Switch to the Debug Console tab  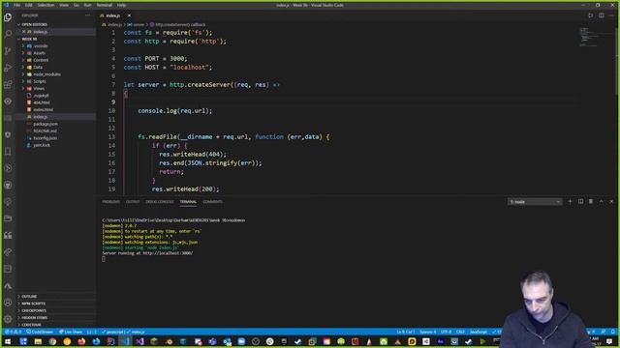tap(159, 202)
